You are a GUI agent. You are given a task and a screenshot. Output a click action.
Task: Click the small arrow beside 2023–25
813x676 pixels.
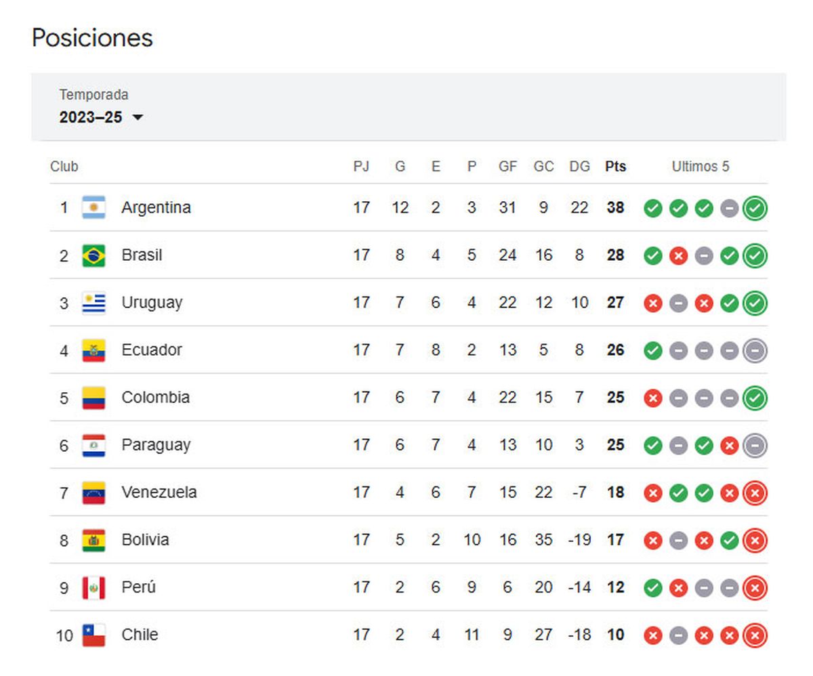click(x=138, y=117)
